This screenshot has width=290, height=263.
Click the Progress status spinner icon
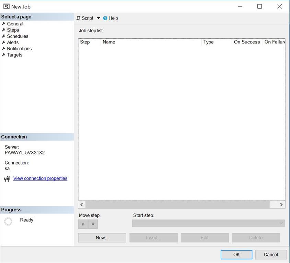point(8,221)
